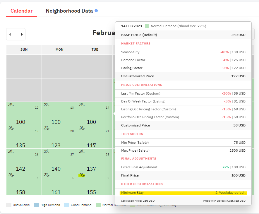
Task: Click the moon icon on February 13
Action: pos(47,105)
